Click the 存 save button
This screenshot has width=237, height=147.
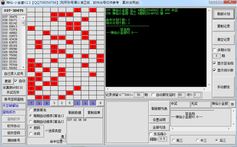coord(232,104)
